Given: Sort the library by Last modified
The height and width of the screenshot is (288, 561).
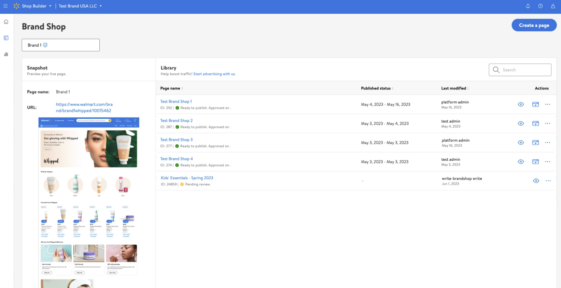Looking at the screenshot, I should coord(454,88).
